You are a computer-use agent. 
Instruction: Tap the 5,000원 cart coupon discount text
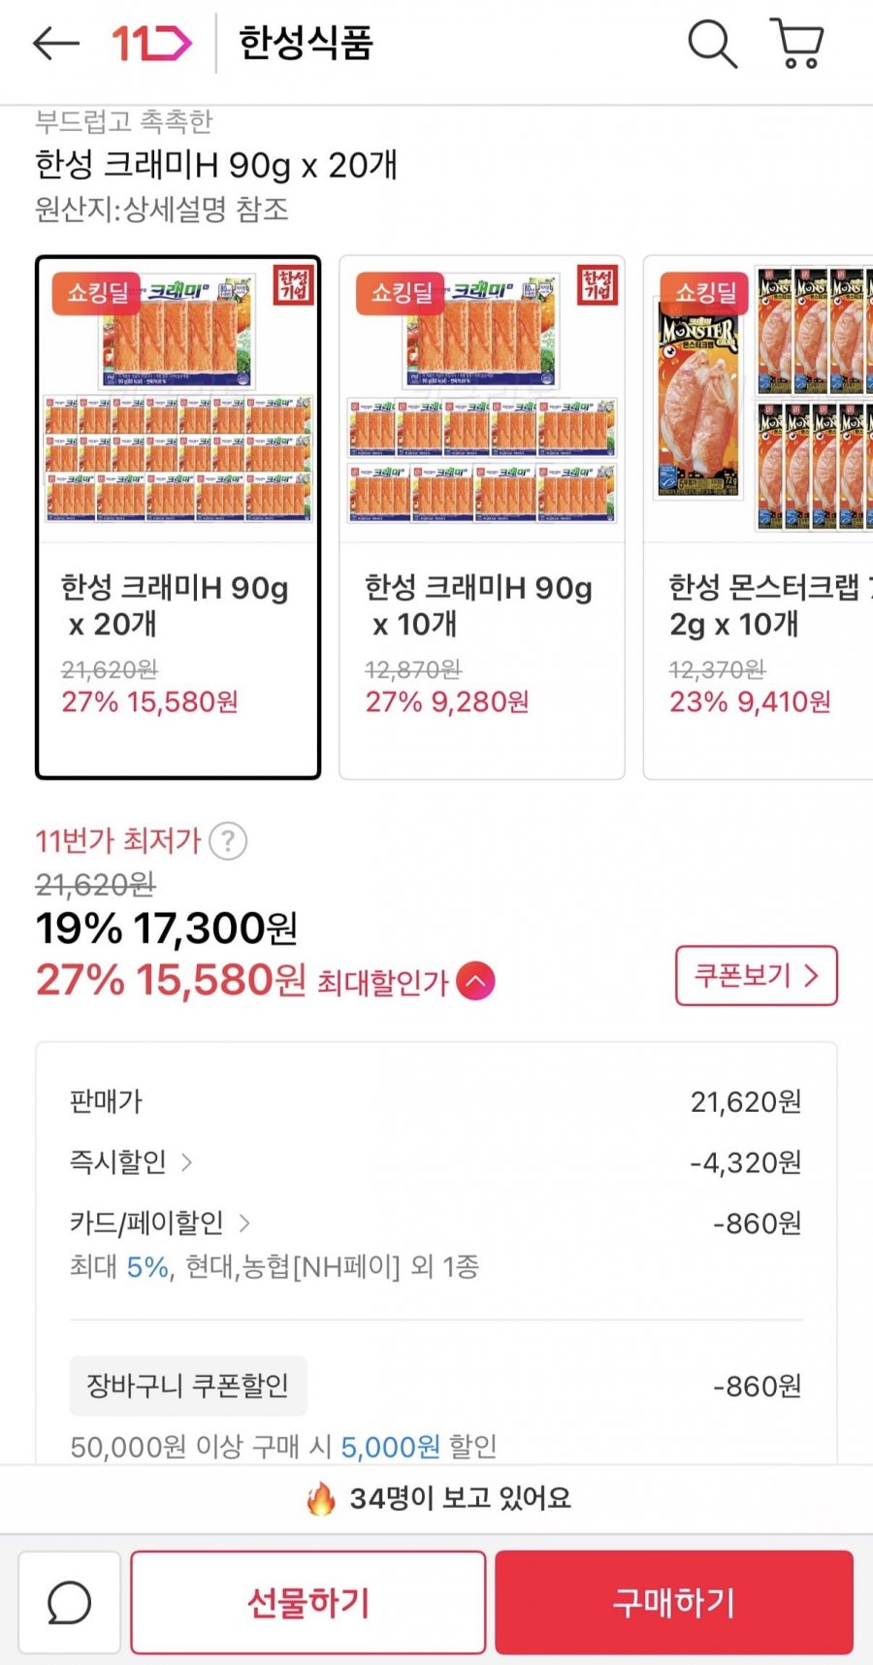pos(390,1447)
